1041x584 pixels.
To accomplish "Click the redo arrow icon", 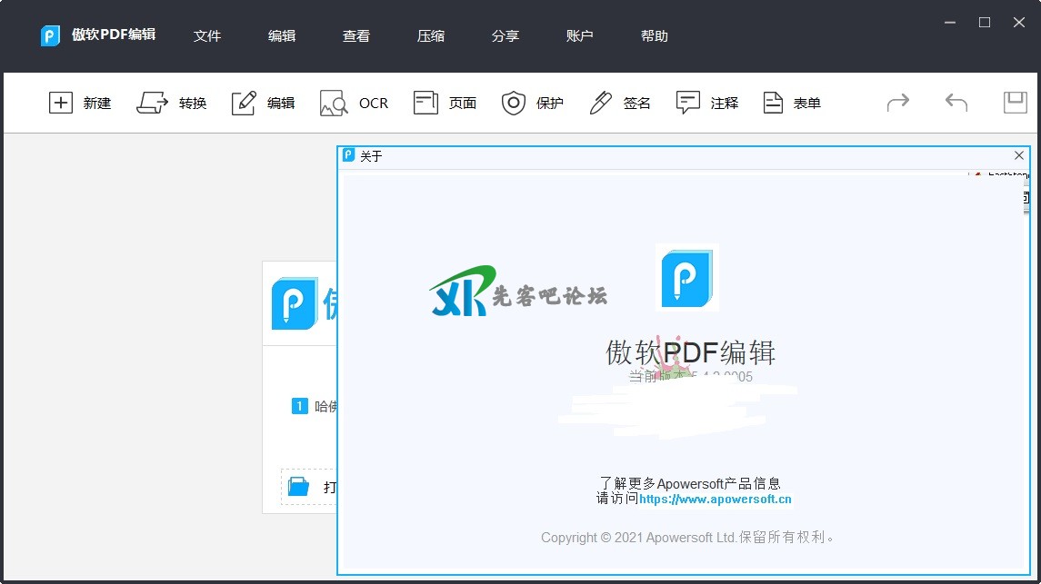I will click(x=898, y=103).
